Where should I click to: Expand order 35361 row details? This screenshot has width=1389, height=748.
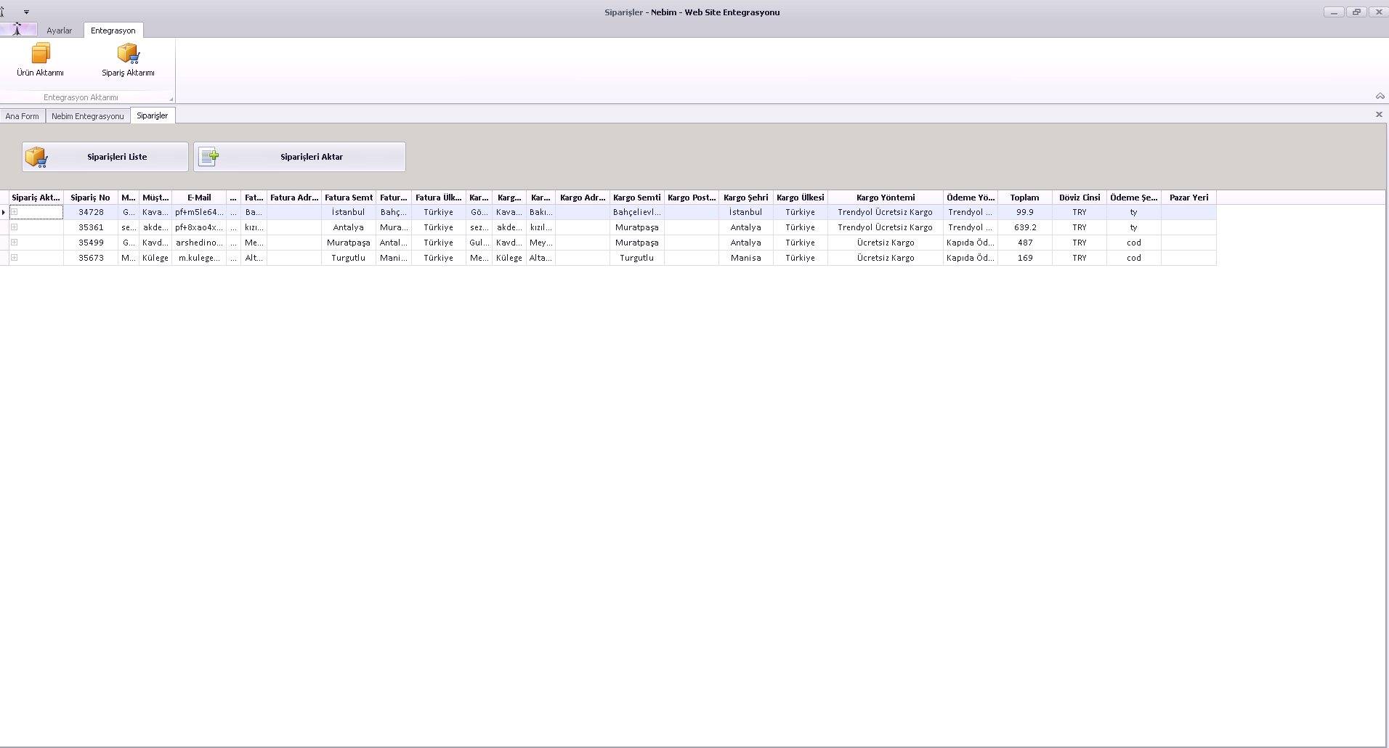(14, 227)
